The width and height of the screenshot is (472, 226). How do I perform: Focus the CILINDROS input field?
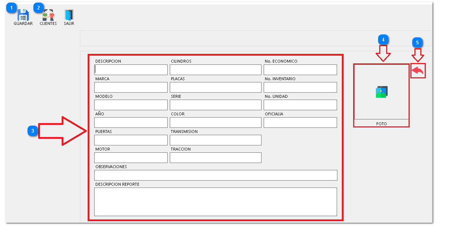coord(216,70)
